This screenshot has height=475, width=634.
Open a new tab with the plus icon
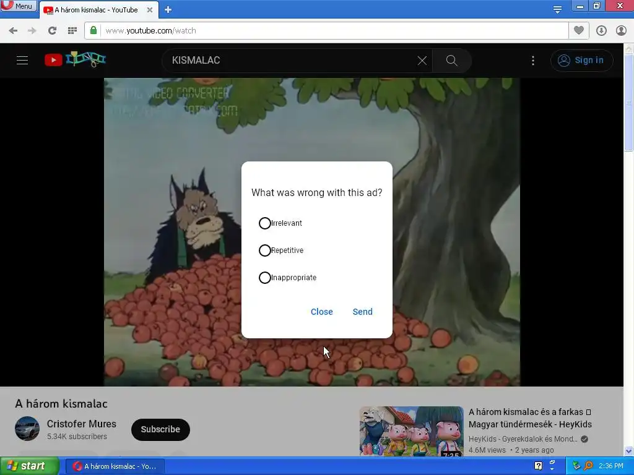coord(168,10)
